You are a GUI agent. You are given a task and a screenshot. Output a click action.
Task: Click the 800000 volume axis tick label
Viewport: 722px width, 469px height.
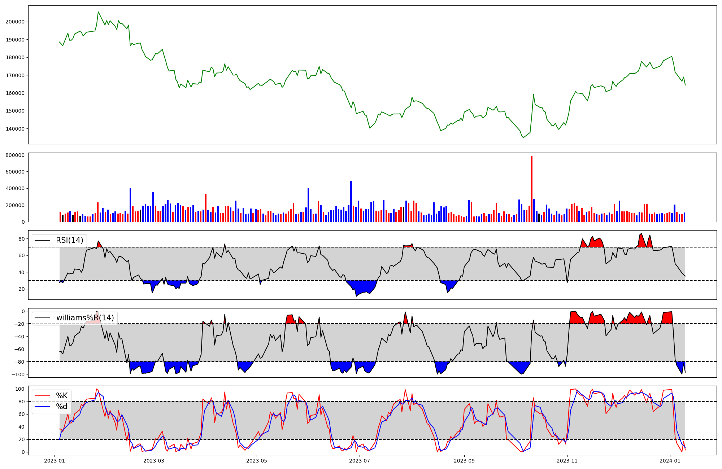click(x=15, y=155)
